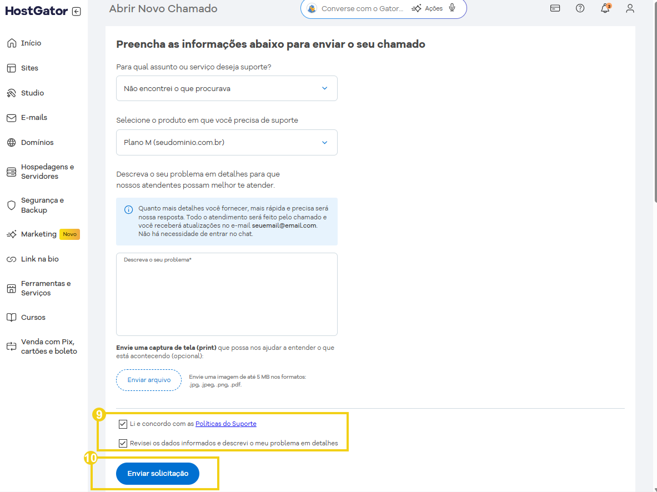Click the Gator assistant avatar icon
657x492 pixels.
(312, 8)
